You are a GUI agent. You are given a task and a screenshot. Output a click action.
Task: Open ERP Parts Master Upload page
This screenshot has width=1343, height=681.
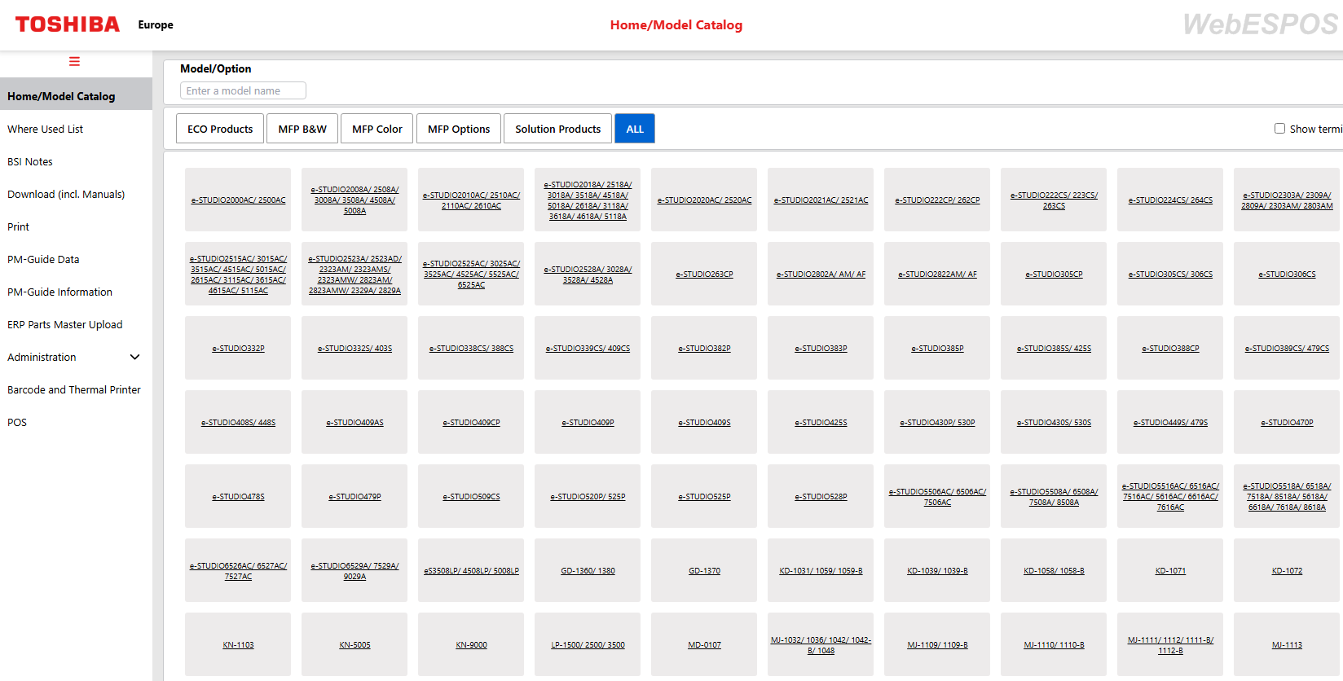pos(65,325)
